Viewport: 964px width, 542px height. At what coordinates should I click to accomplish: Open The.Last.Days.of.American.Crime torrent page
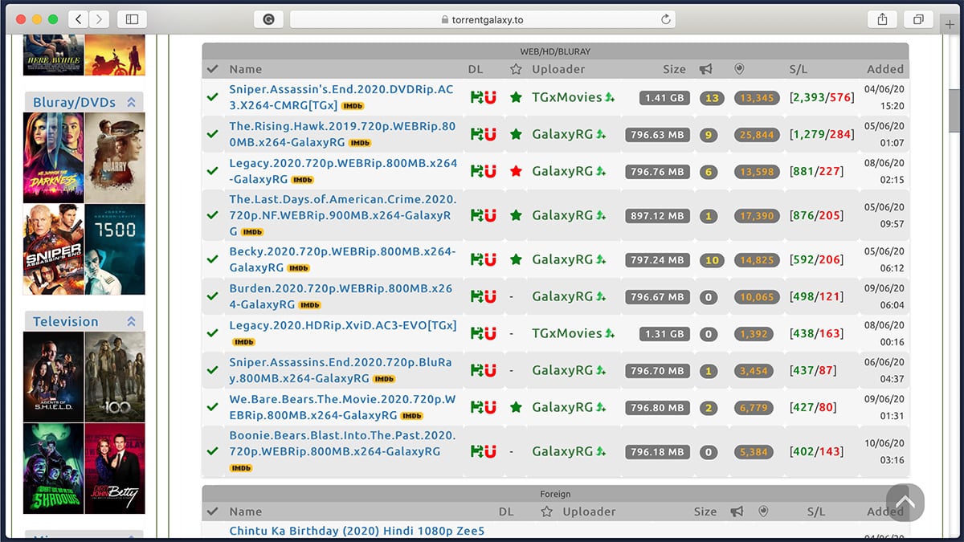(343, 214)
